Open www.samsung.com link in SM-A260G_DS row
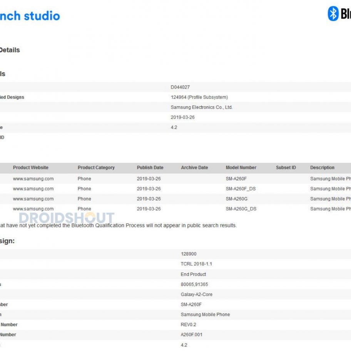This screenshot has height=351, width=351. pyautogui.click(x=33, y=209)
